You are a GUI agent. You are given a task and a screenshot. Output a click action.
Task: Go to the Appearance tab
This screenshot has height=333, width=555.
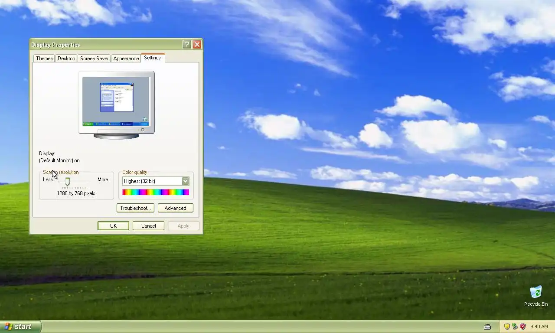pos(126,59)
